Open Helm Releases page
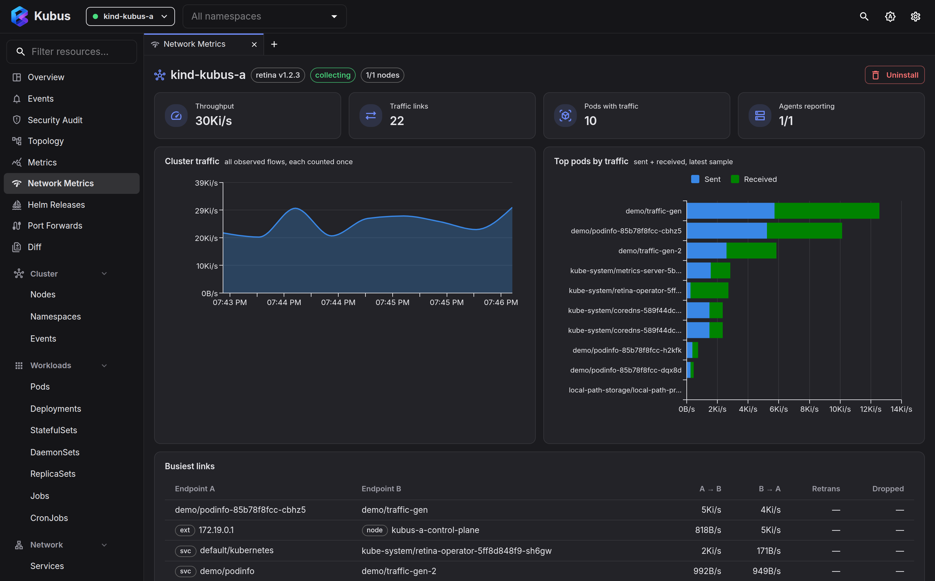This screenshot has height=581, width=935. click(x=71, y=205)
